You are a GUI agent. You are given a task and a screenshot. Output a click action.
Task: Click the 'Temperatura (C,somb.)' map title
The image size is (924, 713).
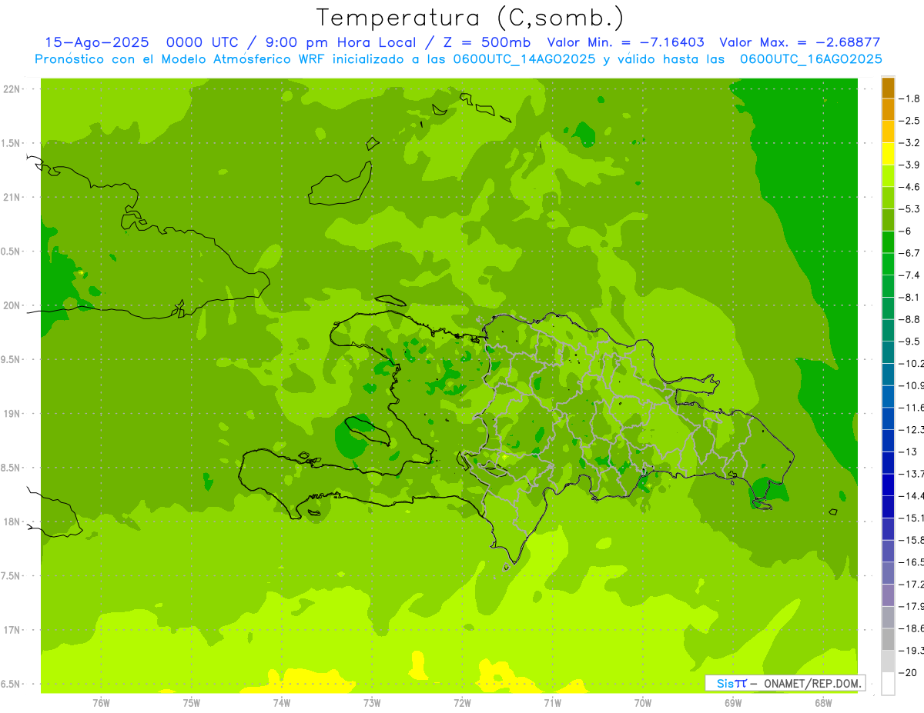[x=470, y=18]
